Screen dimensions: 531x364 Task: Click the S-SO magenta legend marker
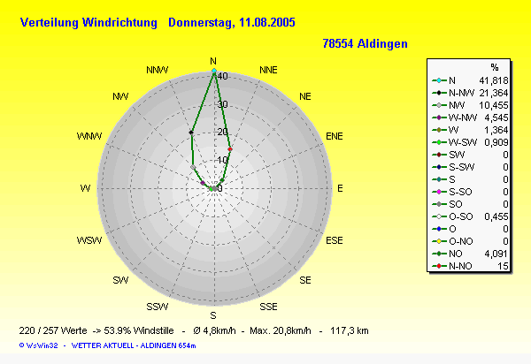coord(440,192)
